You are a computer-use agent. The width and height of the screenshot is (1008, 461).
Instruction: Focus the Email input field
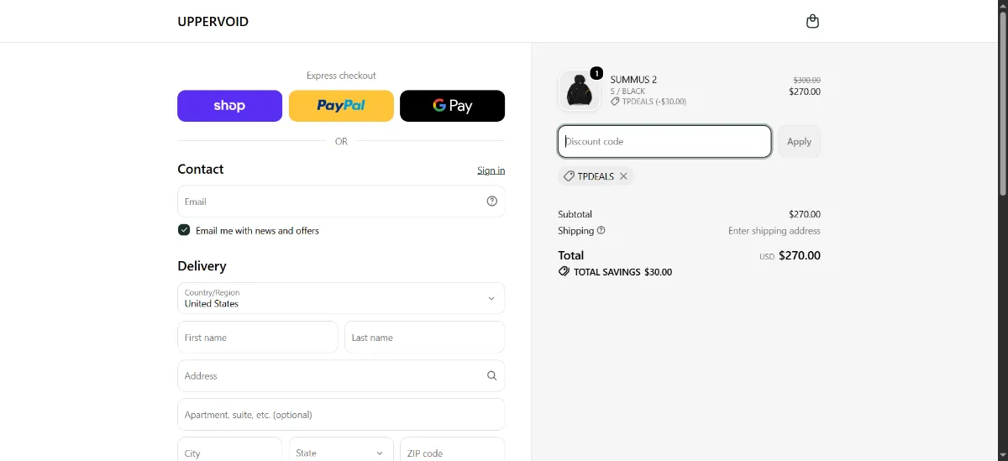[x=341, y=202]
